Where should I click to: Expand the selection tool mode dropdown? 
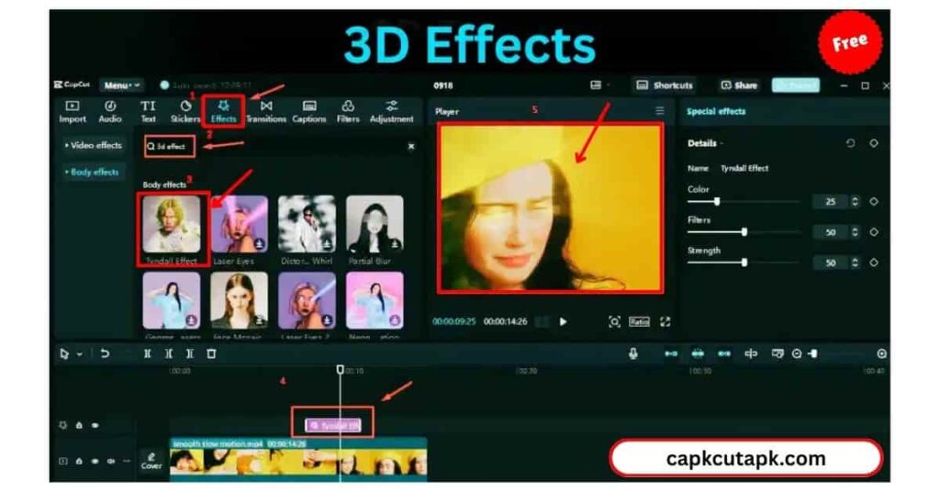click(x=79, y=354)
